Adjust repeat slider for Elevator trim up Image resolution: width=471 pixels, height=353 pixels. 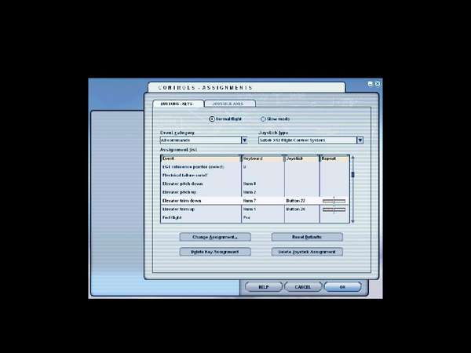pyautogui.click(x=334, y=209)
